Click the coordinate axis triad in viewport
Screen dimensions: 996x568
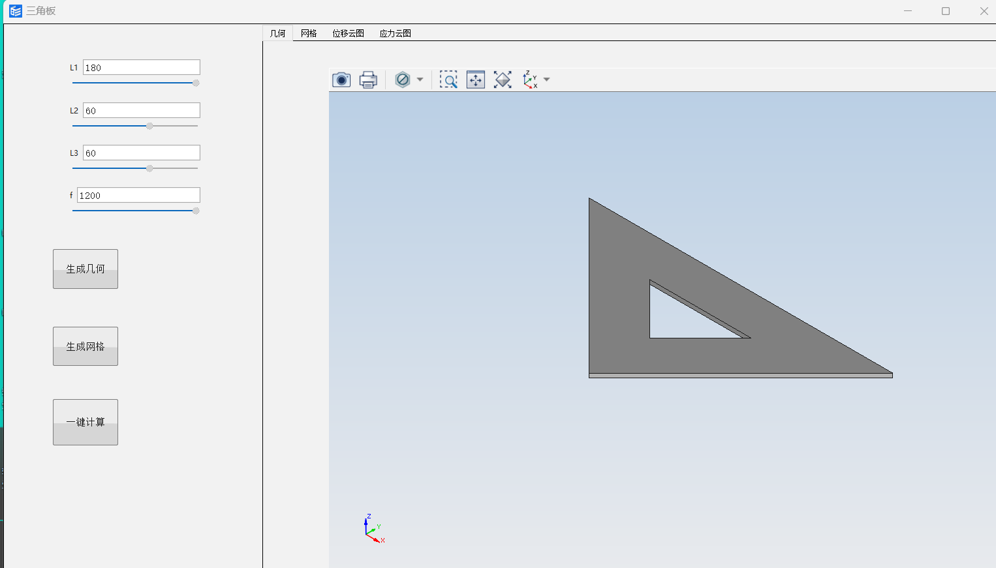click(373, 529)
